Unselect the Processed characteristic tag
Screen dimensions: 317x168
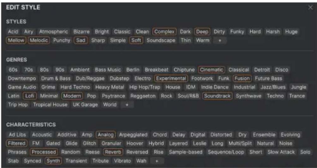click(x=44, y=152)
